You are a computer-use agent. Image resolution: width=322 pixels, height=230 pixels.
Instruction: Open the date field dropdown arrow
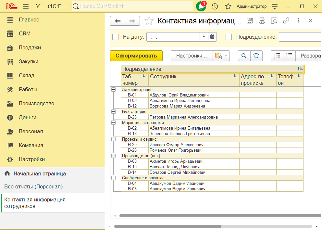tap(204, 37)
